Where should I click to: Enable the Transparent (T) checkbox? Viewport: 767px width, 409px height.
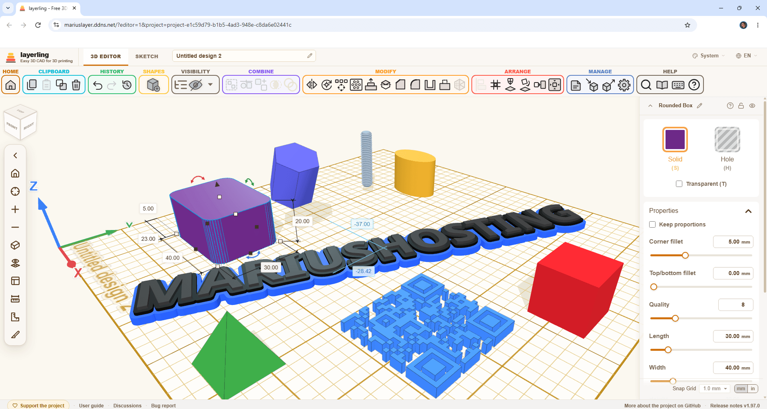coord(679,184)
